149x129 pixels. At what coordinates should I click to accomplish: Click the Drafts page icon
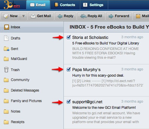[x=6, y=38]
